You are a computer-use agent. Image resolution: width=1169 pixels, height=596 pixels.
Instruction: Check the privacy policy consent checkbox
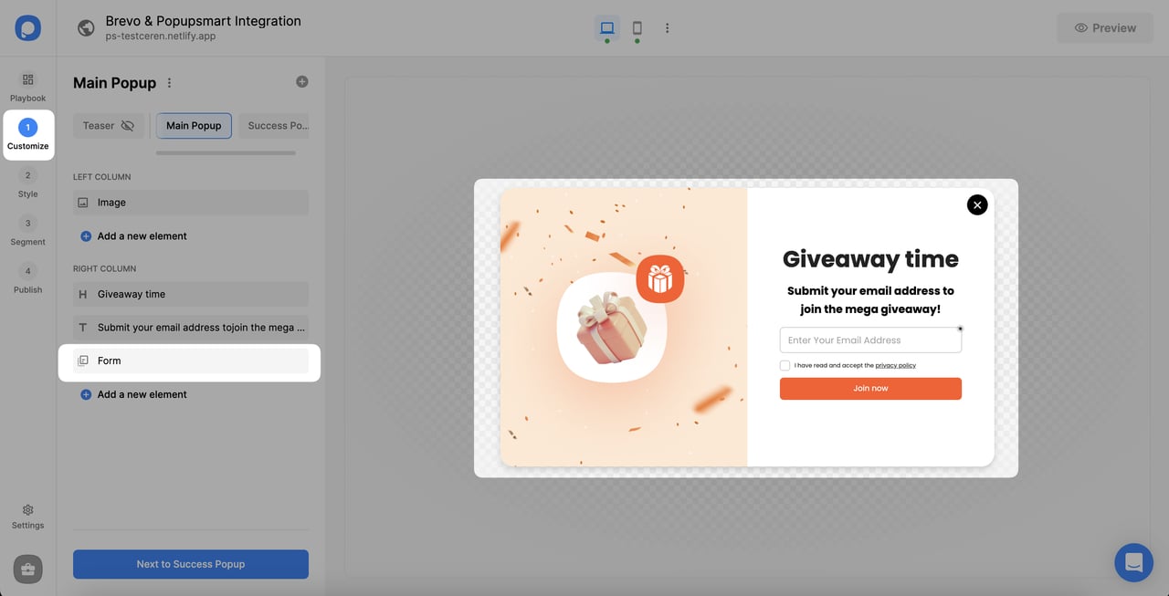[x=785, y=365]
